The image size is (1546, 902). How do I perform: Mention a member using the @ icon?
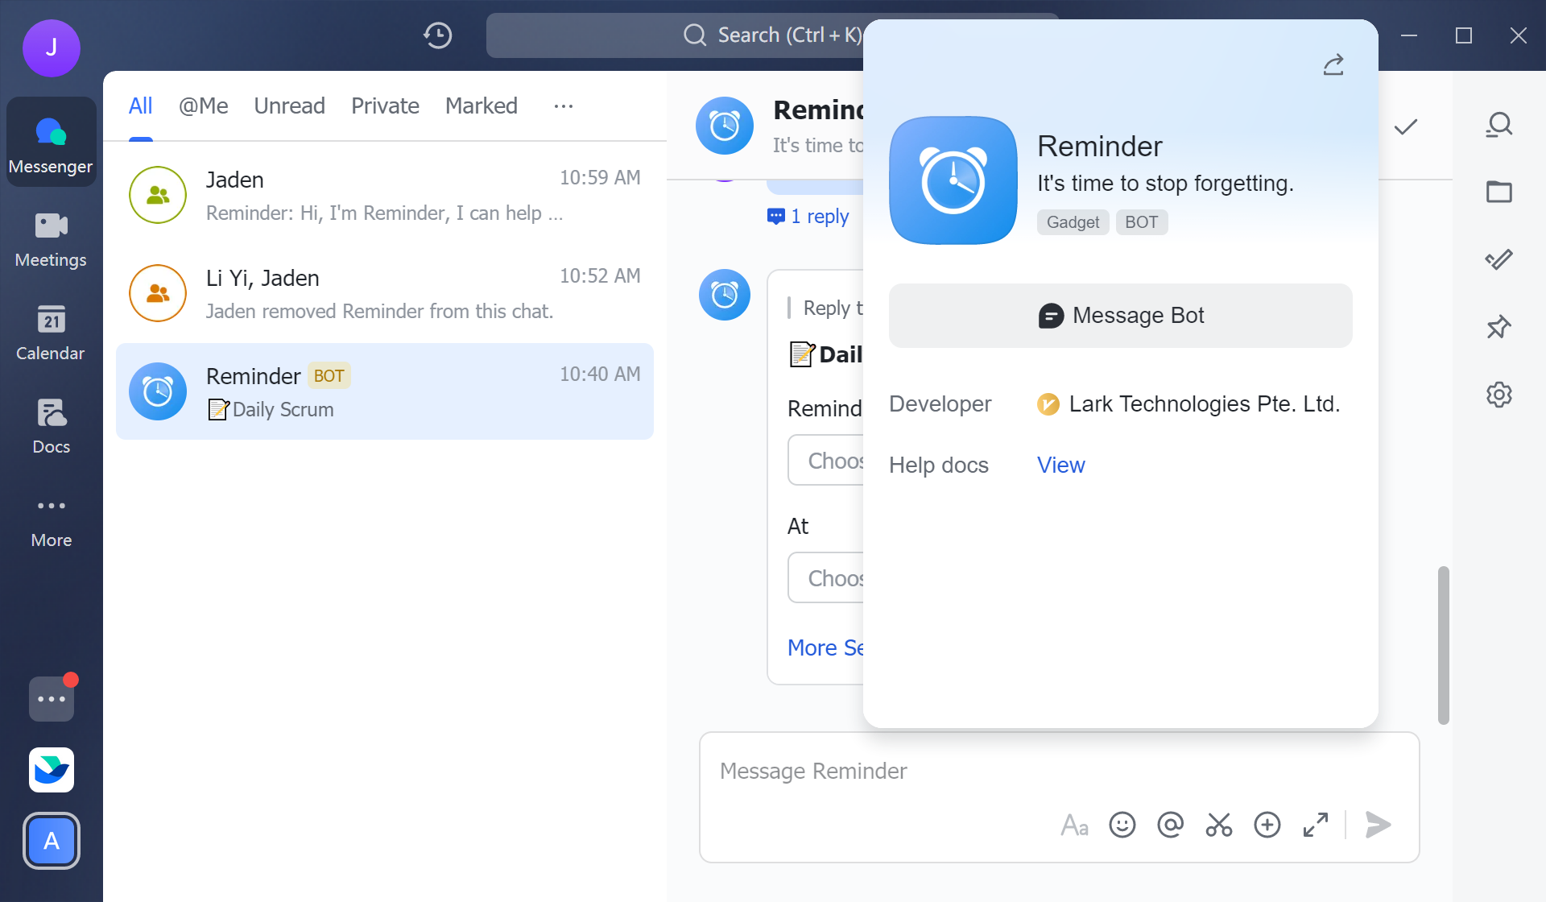pos(1170,825)
